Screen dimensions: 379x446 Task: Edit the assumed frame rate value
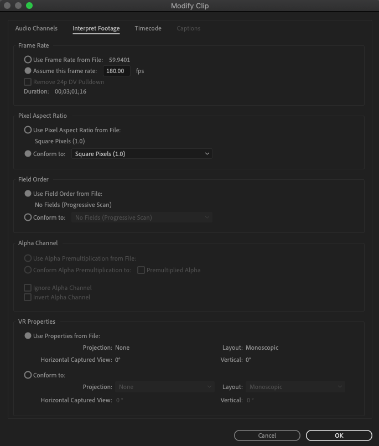pyautogui.click(x=116, y=71)
